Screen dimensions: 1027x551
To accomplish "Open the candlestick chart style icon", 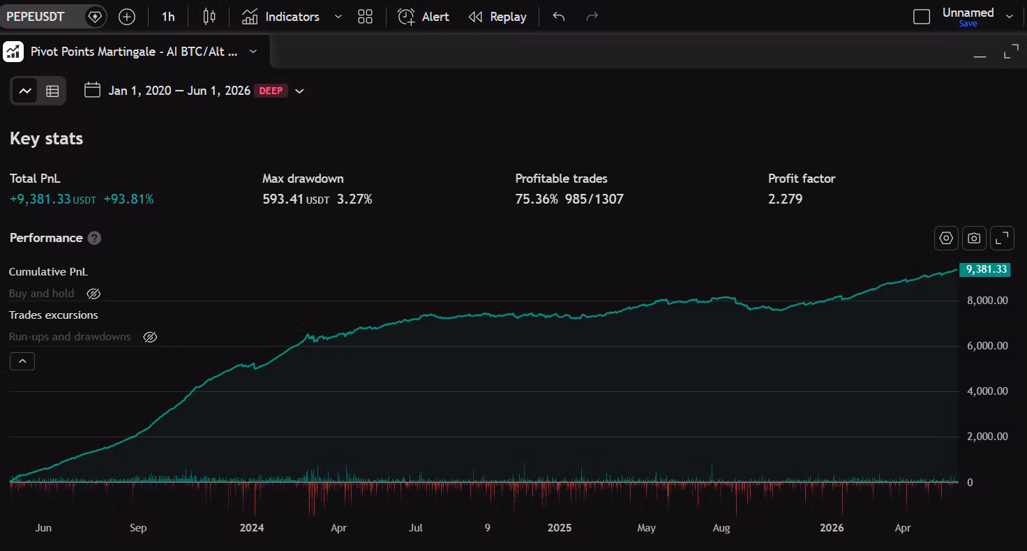I will point(209,17).
